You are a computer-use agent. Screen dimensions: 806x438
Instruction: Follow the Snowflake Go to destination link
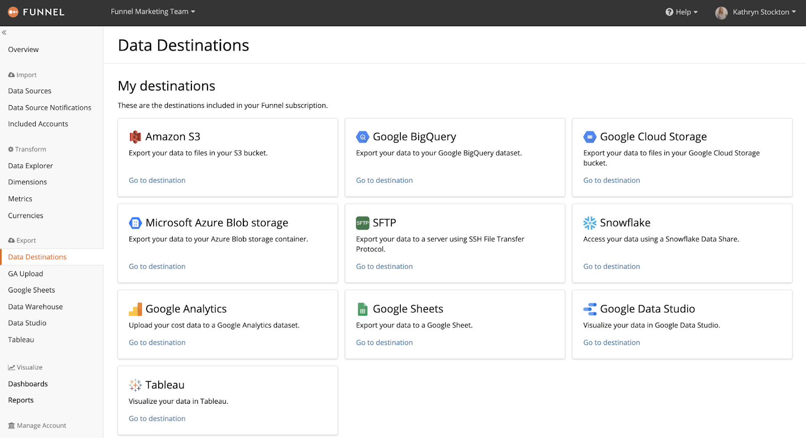coord(612,266)
